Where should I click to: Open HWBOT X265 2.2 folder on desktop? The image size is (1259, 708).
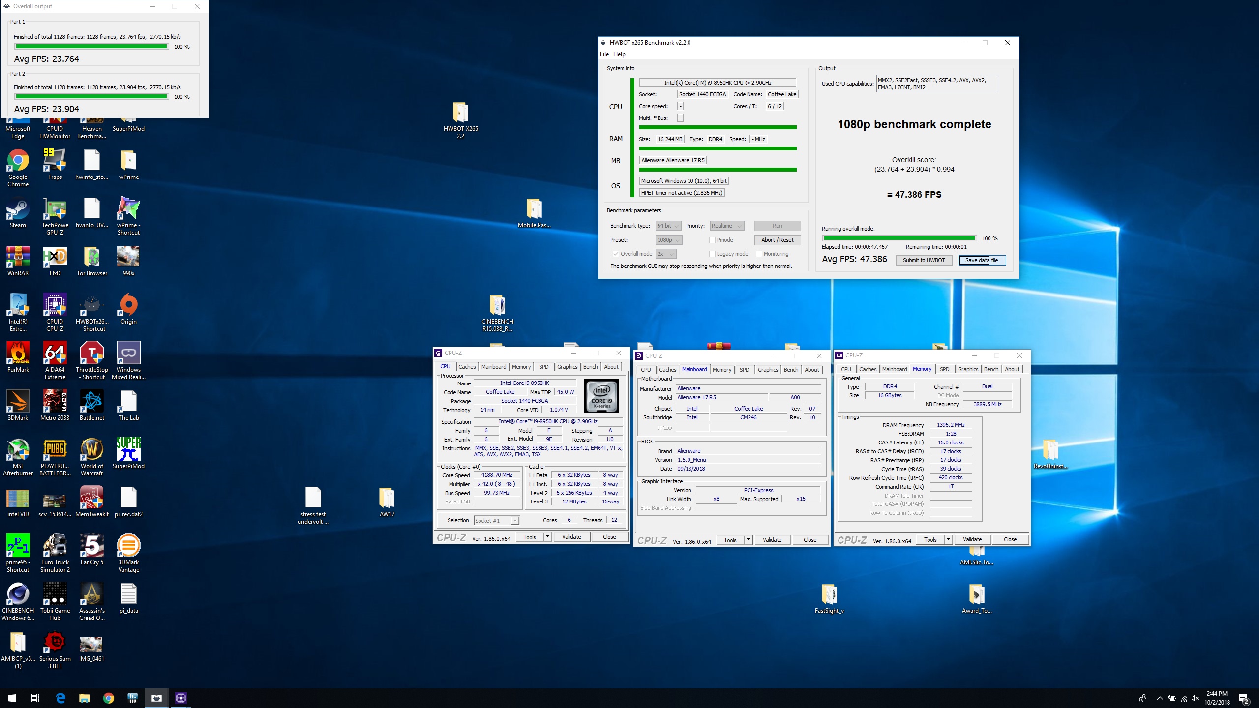point(461,120)
